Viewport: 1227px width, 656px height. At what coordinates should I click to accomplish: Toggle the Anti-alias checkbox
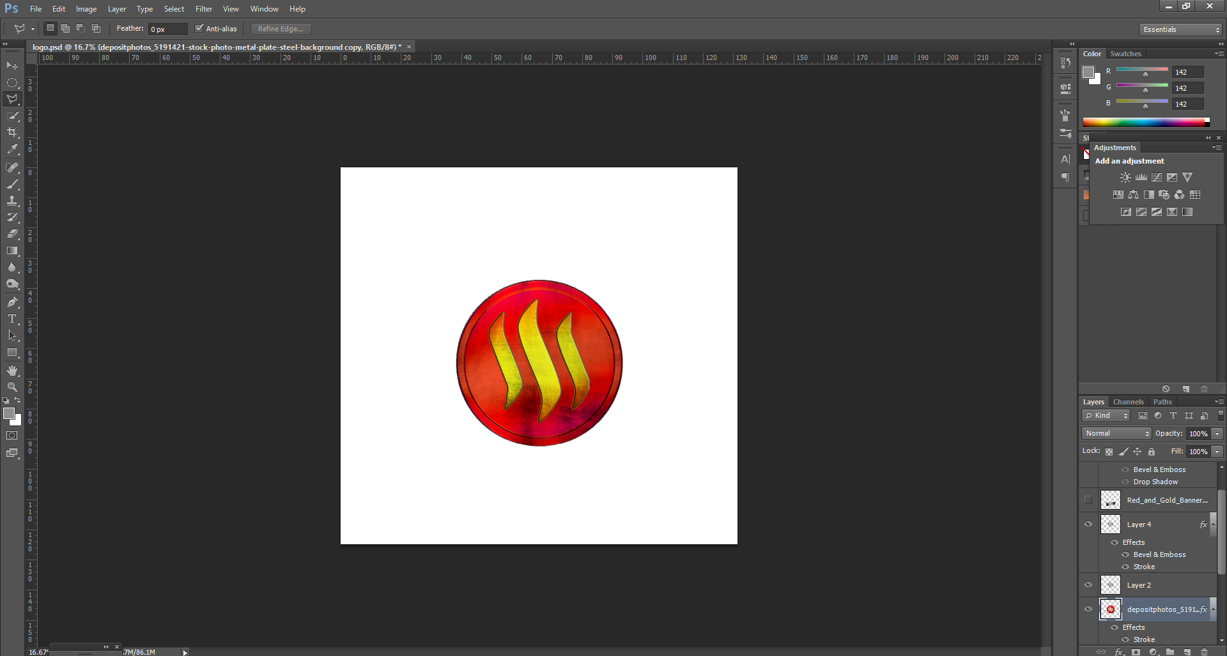199,29
